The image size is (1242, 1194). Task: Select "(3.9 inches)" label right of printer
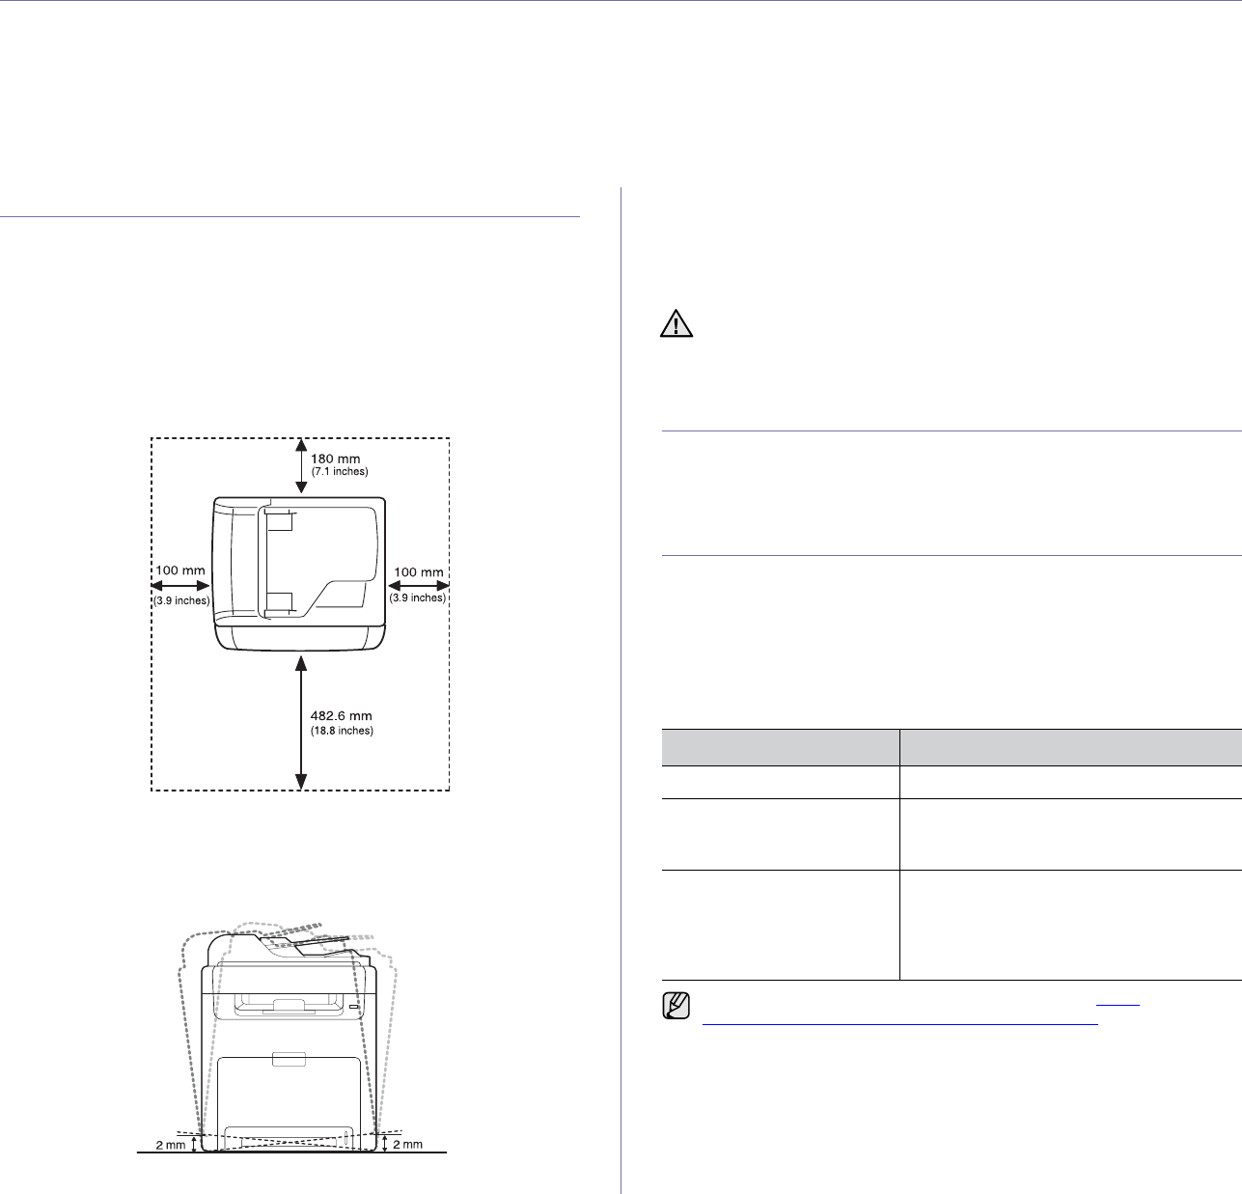tap(418, 597)
